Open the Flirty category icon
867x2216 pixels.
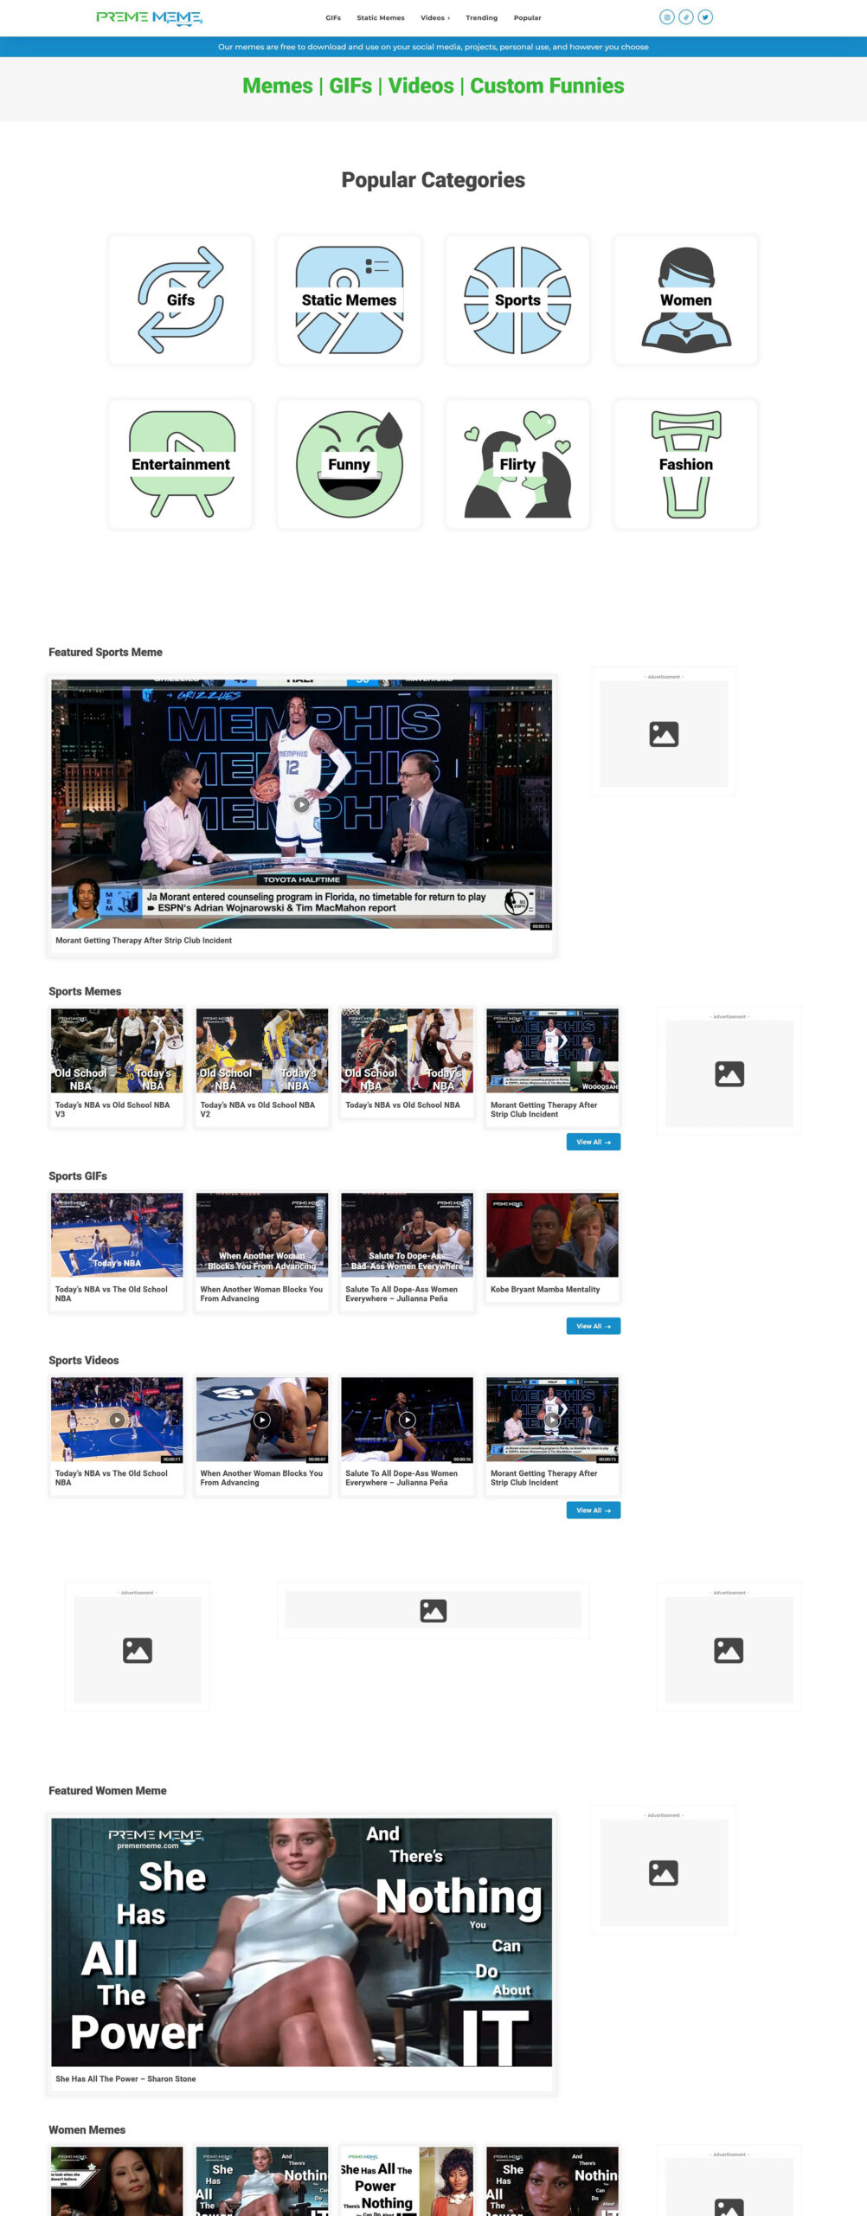click(x=517, y=464)
